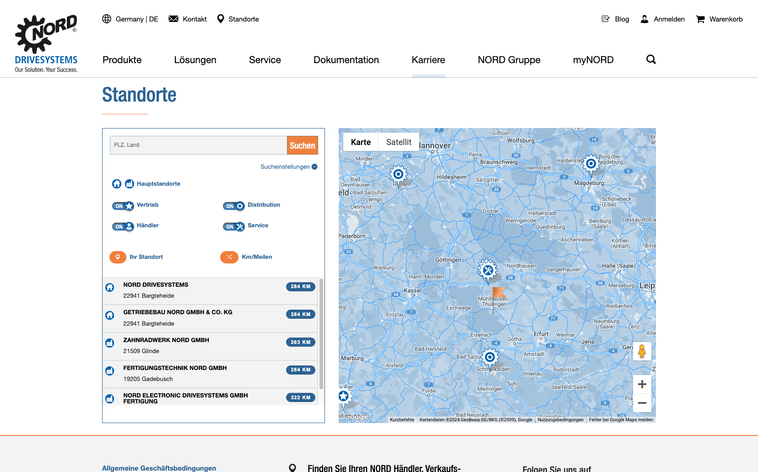Click the Kurzbefehle map link
Viewport: 758px width, 472px height.
coord(402,419)
